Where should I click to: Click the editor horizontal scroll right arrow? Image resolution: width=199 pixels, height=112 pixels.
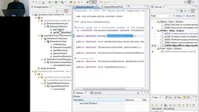[143, 88]
